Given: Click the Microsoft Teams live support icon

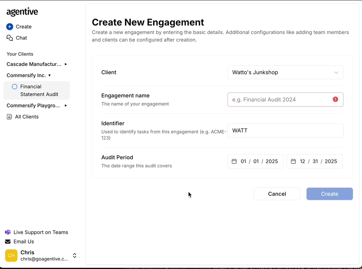Looking at the screenshot, I should (x=8, y=232).
